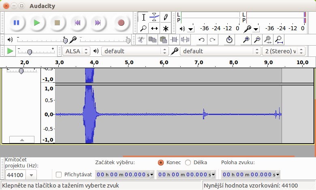Start playback with the green Play button

coord(37,23)
